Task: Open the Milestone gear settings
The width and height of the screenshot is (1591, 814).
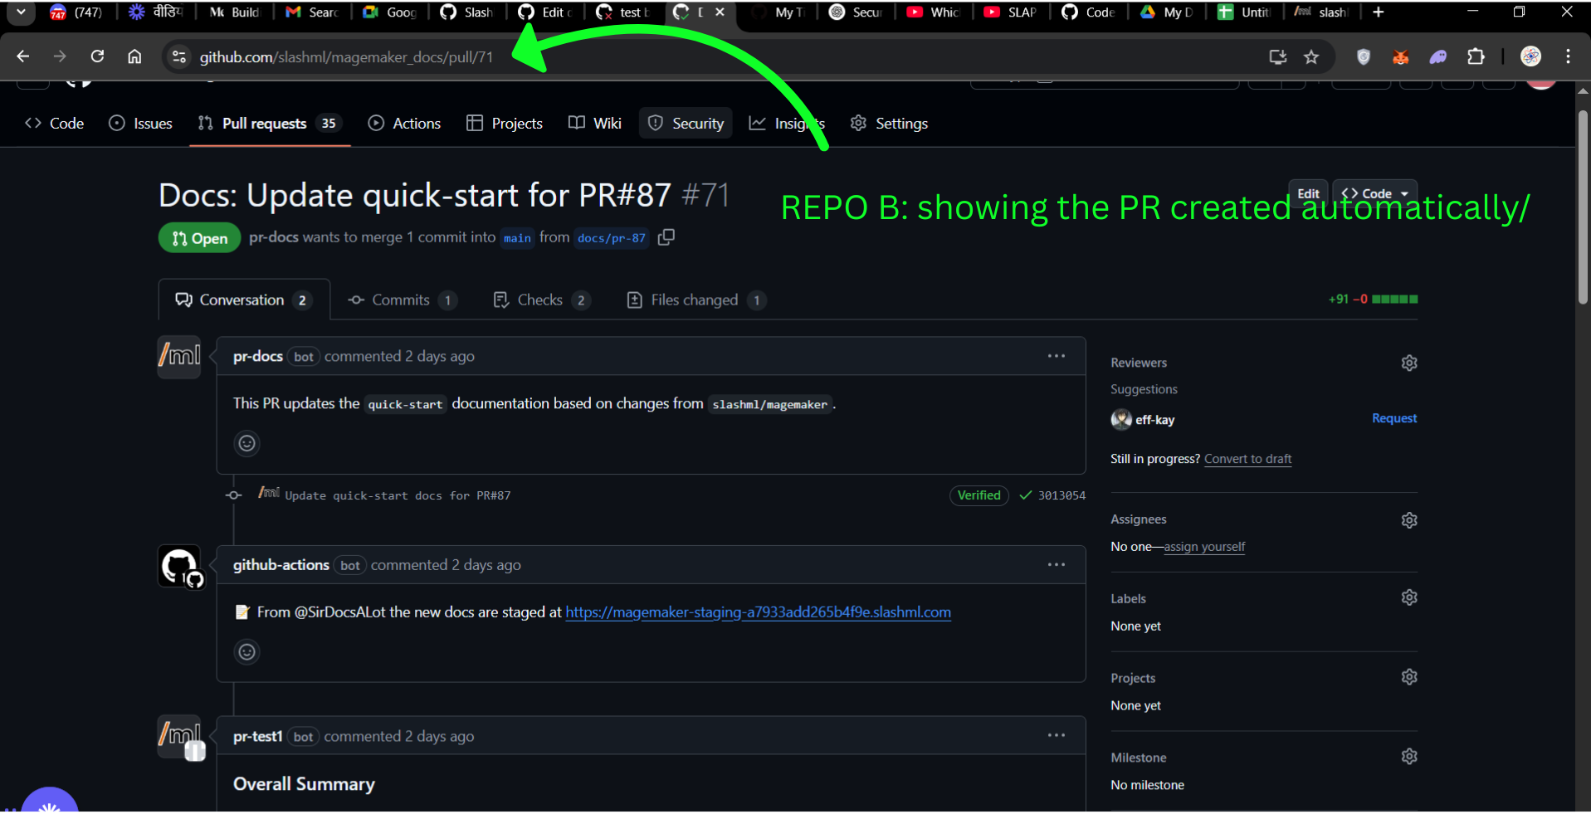Action: click(1408, 757)
